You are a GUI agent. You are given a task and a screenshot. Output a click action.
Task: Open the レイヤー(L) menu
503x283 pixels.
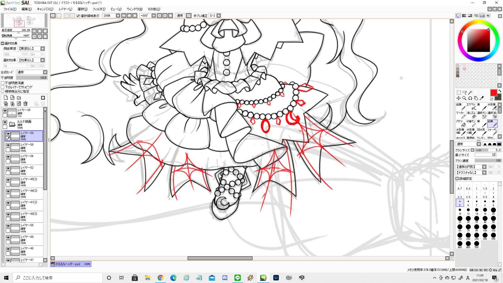(65, 9)
